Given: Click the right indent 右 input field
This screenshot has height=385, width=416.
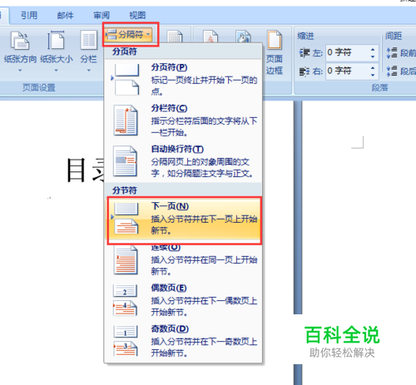Looking at the screenshot, I should pos(347,71).
